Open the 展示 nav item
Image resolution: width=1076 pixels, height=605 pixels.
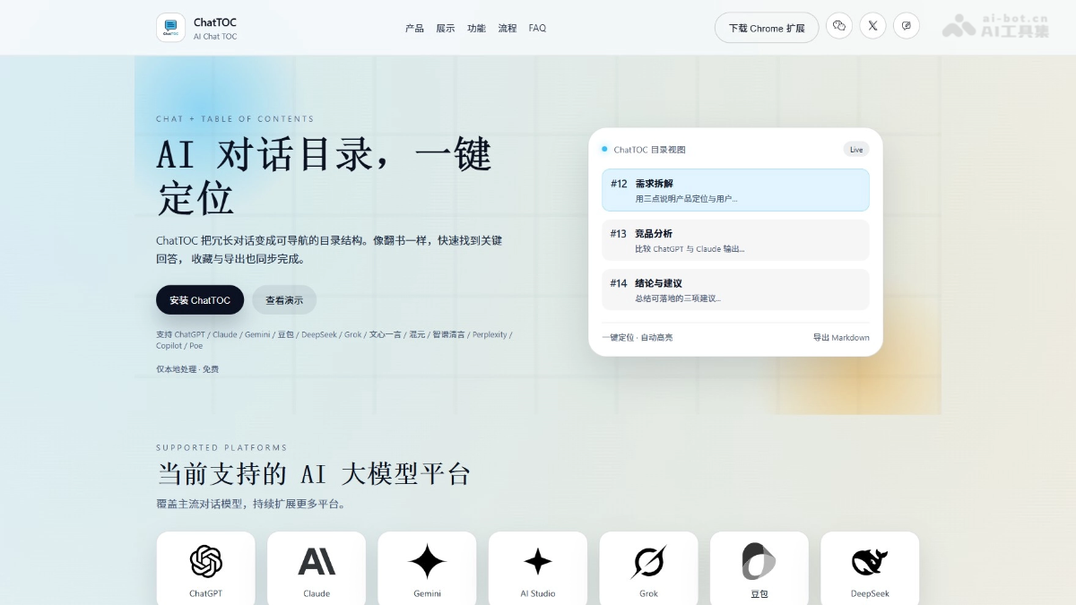[x=446, y=29]
